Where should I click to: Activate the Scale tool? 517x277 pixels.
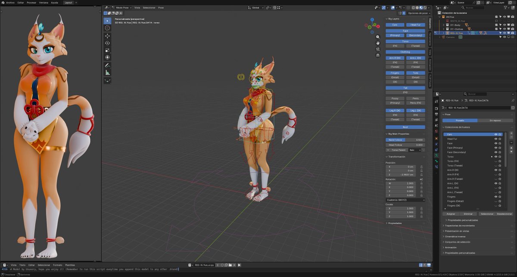(107, 50)
